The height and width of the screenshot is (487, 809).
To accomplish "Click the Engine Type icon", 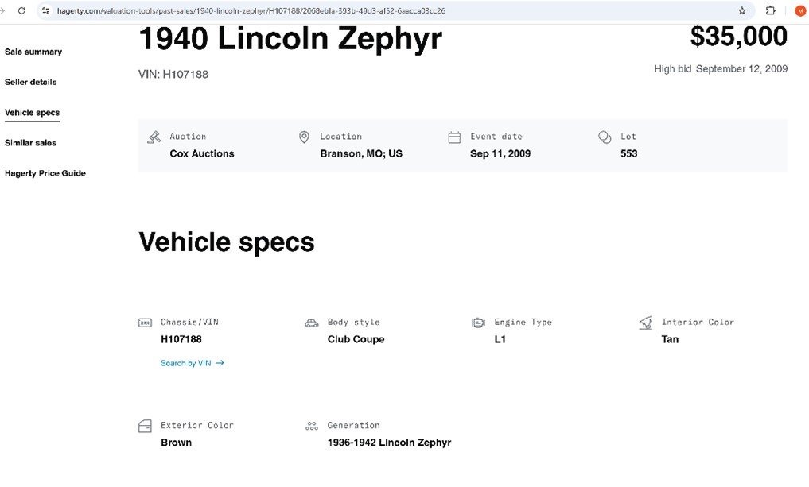I will point(478,323).
